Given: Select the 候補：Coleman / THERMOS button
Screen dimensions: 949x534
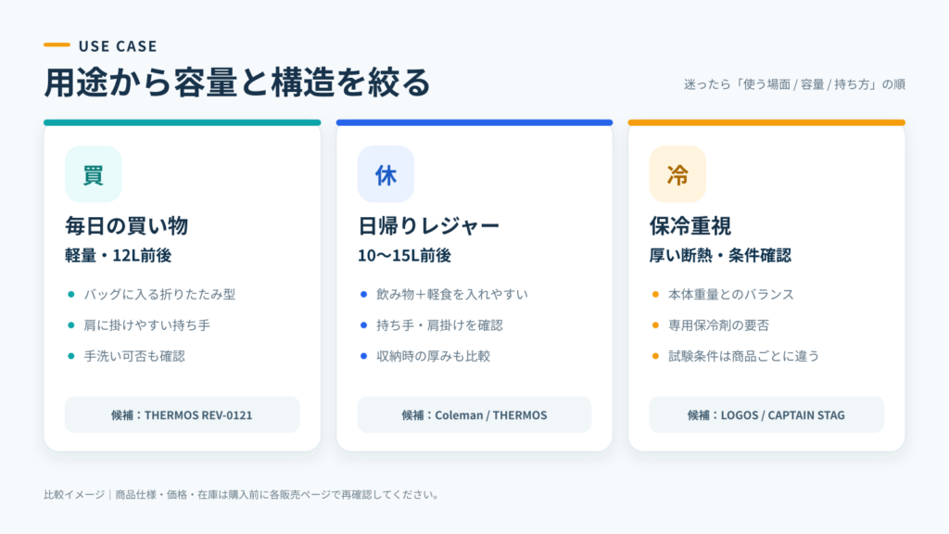Looking at the screenshot, I should coord(474,414).
